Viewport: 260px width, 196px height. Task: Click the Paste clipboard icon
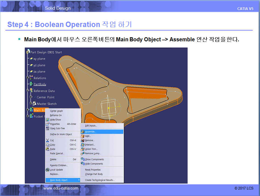click(x=48, y=149)
